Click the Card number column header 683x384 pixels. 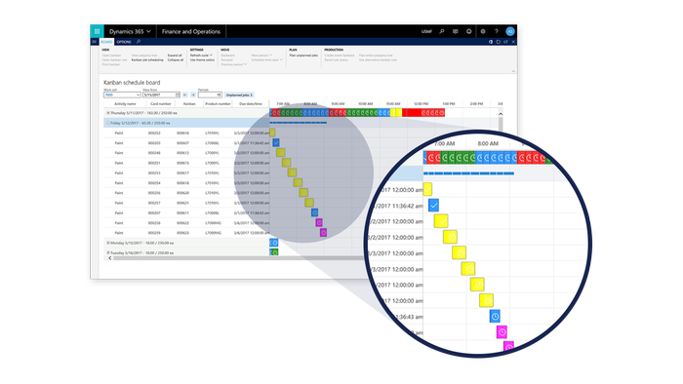pyautogui.click(x=161, y=104)
